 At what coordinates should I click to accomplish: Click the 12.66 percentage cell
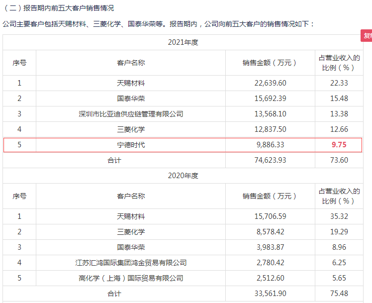[x=339, y=129]
